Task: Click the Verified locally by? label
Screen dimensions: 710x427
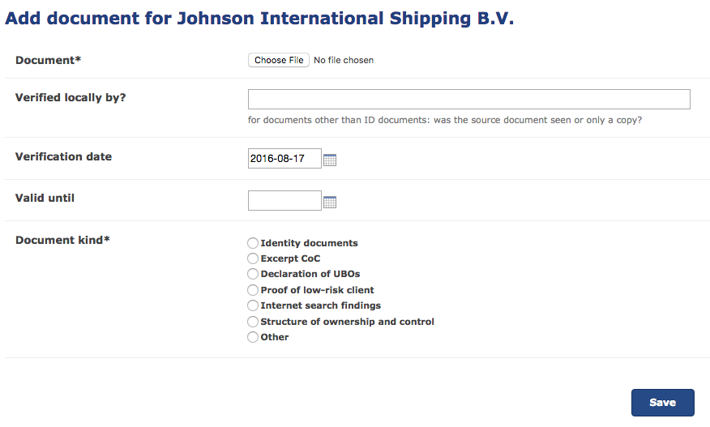Action: coord(71,98)
